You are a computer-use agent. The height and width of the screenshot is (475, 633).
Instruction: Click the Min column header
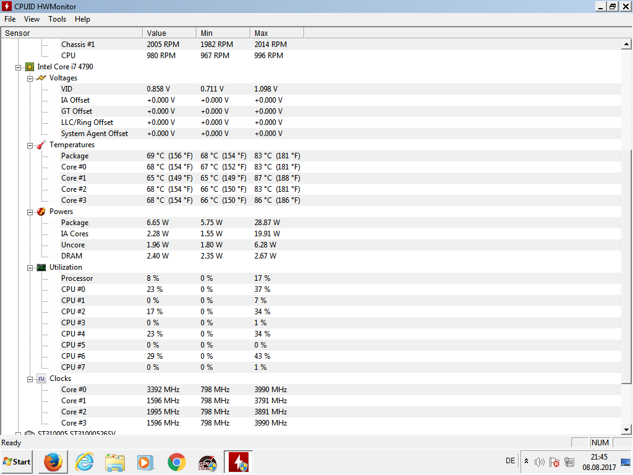223,33
